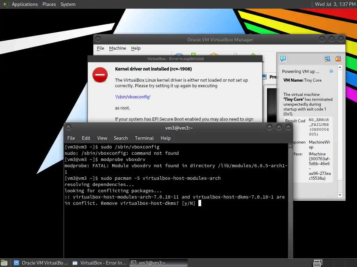
Task: Click the error dialog title bar
Action: coord(175,59)
